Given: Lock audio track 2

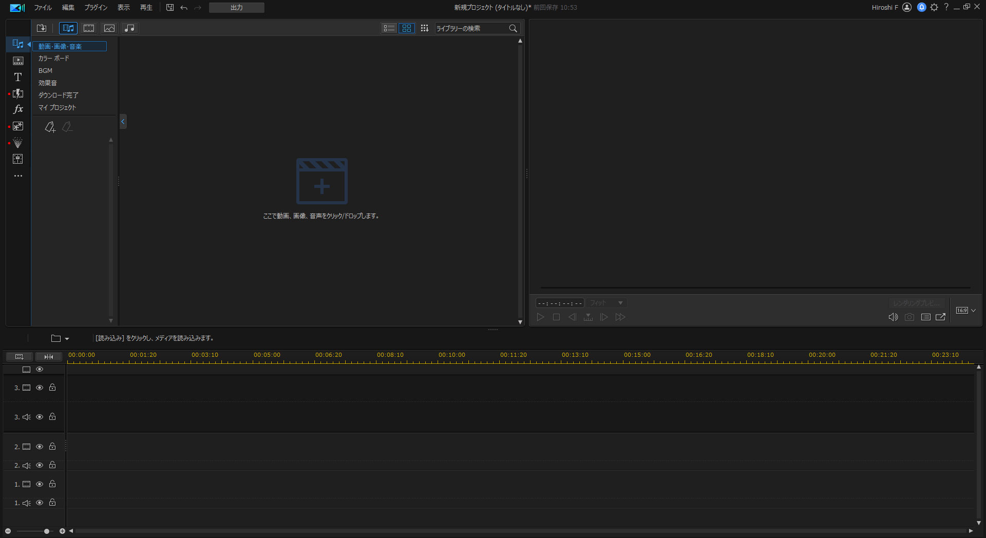Looking at the screenshot, I should [x=52, y=465].
